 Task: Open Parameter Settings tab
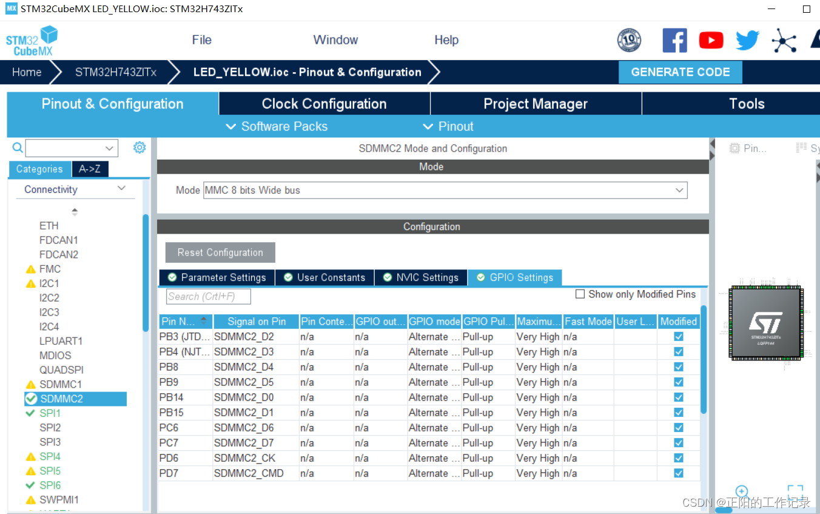pyautogui.click(x=217, y=277)
